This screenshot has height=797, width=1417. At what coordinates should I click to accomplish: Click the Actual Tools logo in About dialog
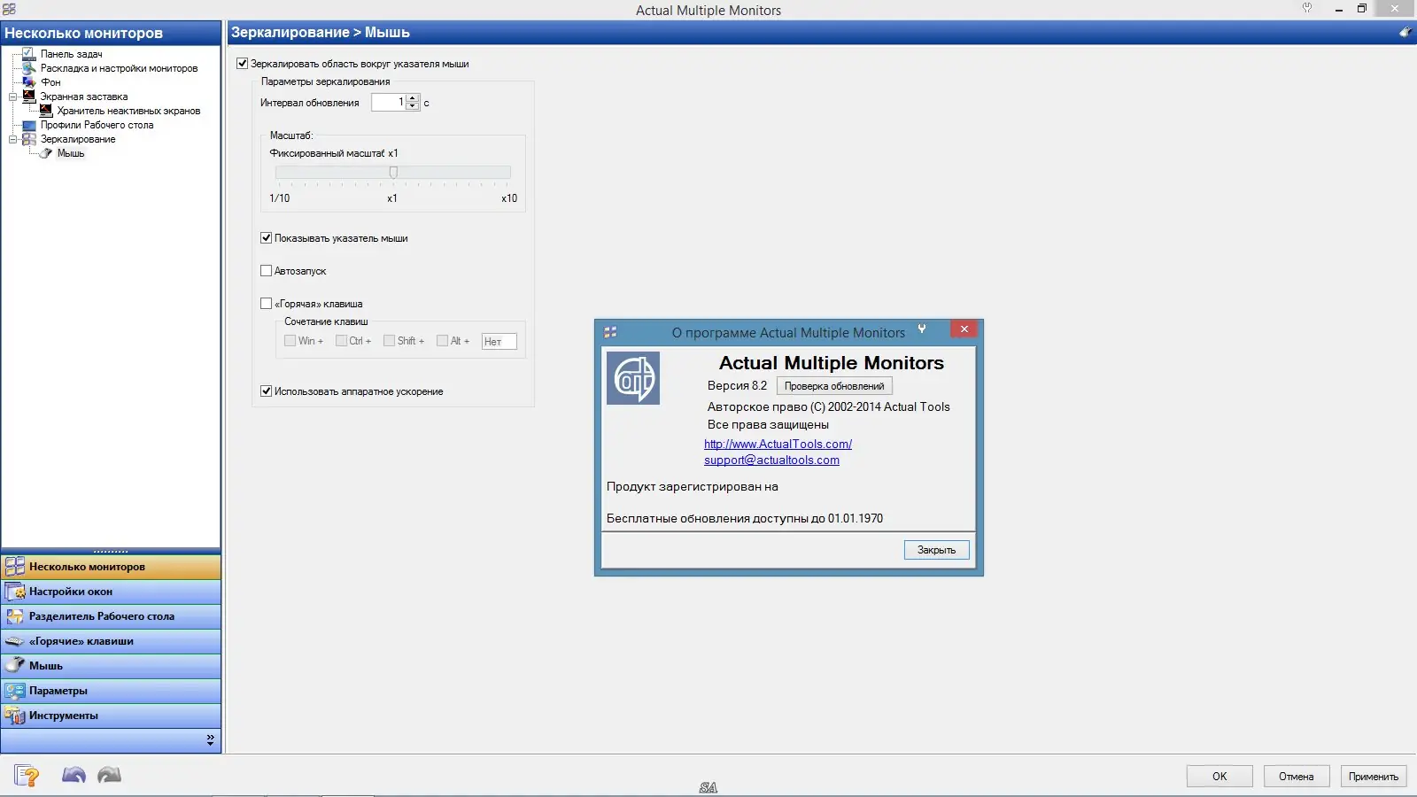633,378
